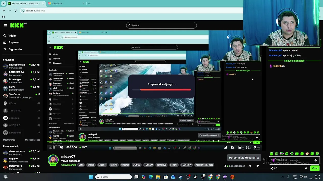Select the Latin tag
Screen dimensions: 323x181
coord(81,165)
